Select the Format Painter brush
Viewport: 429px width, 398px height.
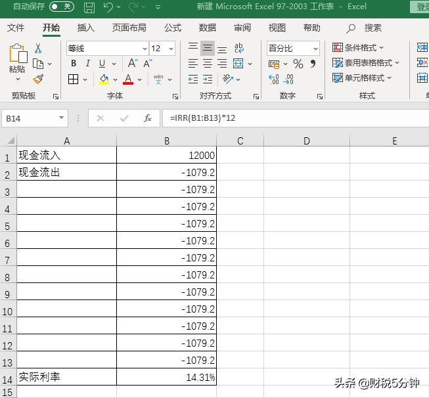[x=38, y=79]
